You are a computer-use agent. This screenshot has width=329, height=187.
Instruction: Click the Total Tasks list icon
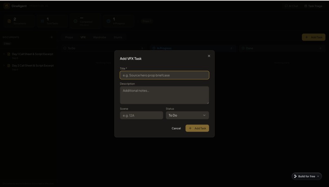click(42, 21)
